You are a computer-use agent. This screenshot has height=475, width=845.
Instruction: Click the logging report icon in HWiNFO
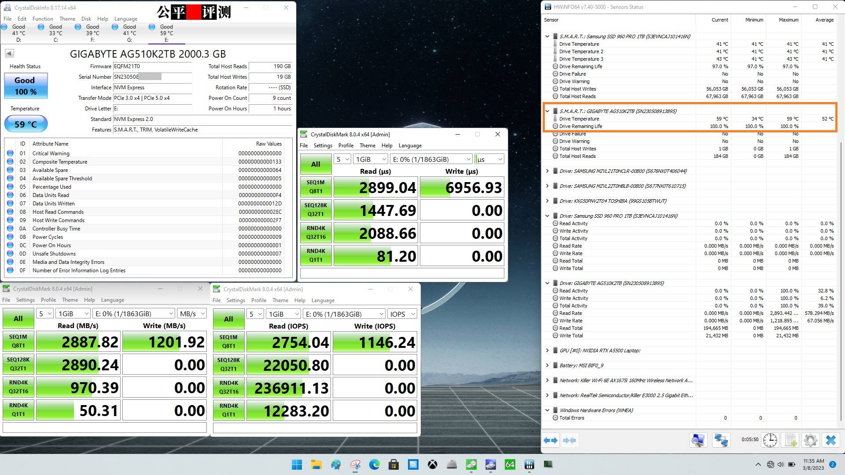pyautogui.click(x=790, y=440)
